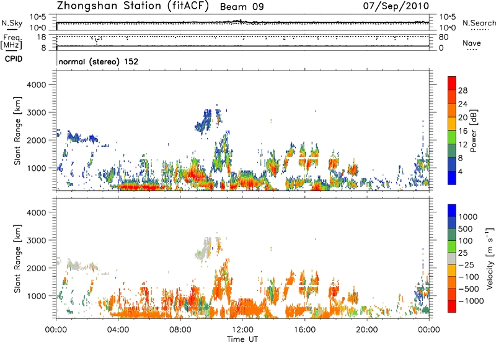Click the velocity panel 'Slant Range [km]' label
This screenshot has height=343, width=496.
click(x=17, y=259)
